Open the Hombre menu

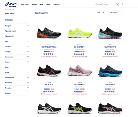tap(34, 4)
